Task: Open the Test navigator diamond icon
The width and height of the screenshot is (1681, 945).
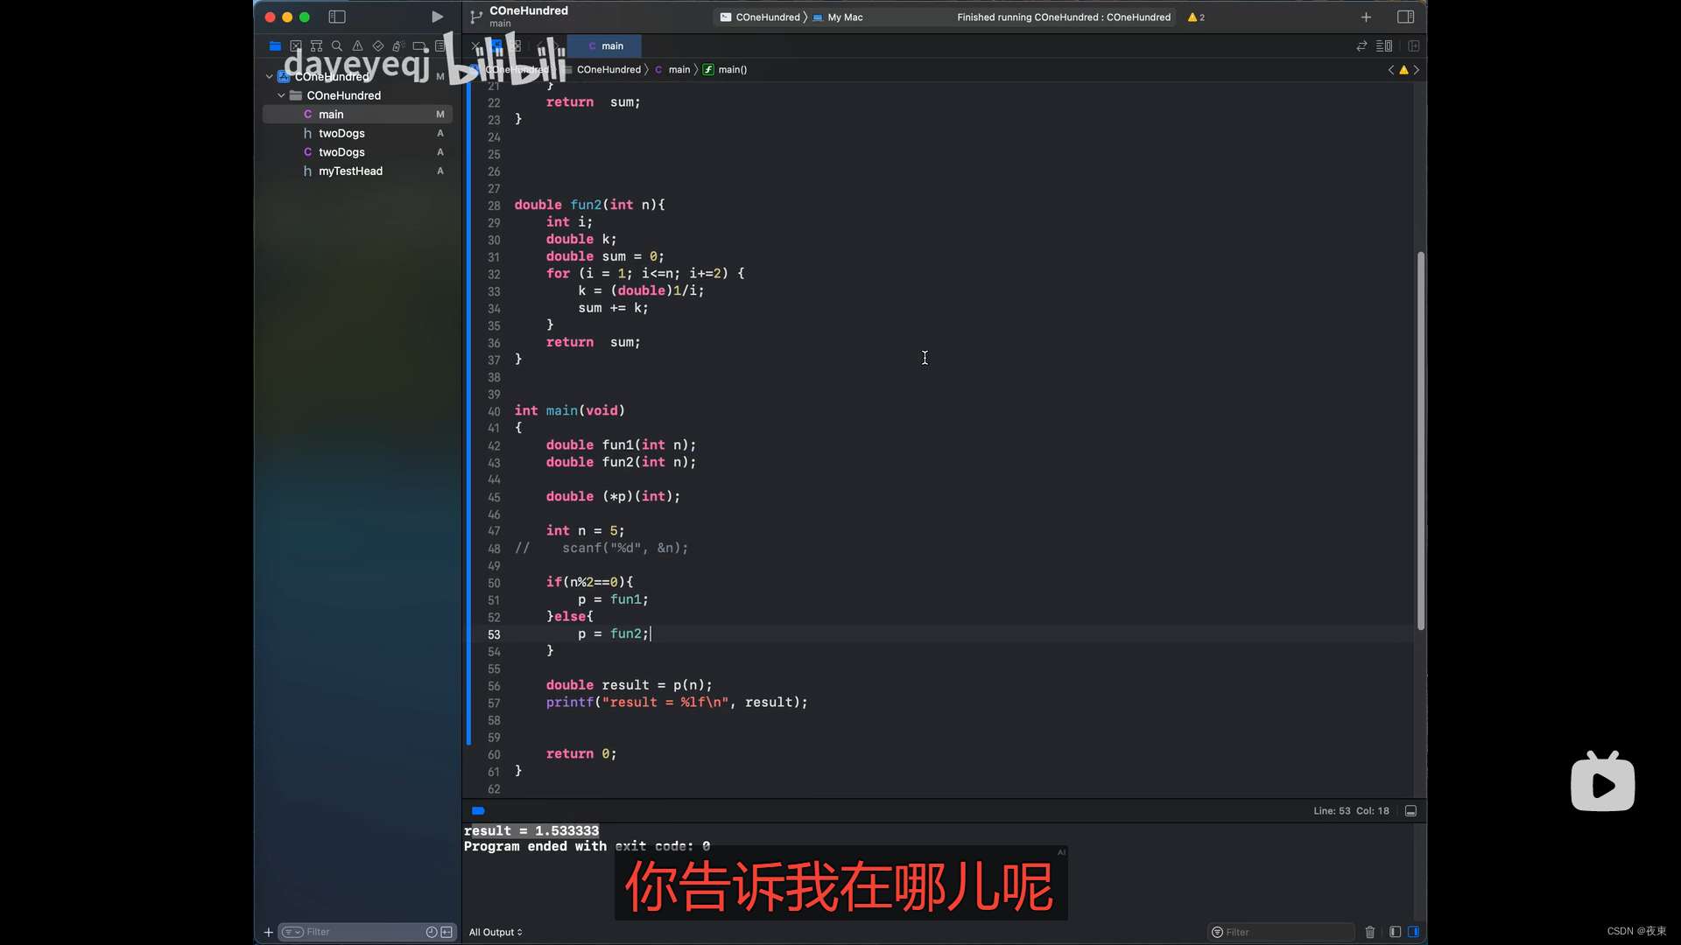Action: [x=378, y=46]
